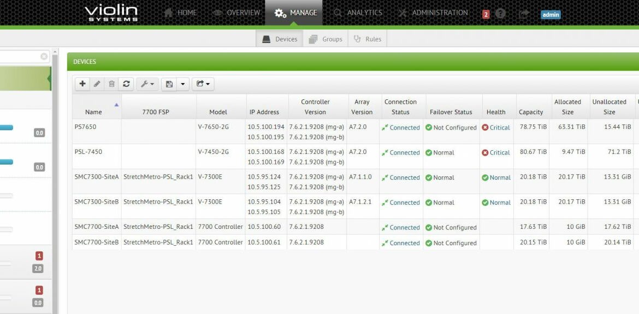Click the admin user badge
The height and width of the screenshot is (314, 639).
pos(551,15)
